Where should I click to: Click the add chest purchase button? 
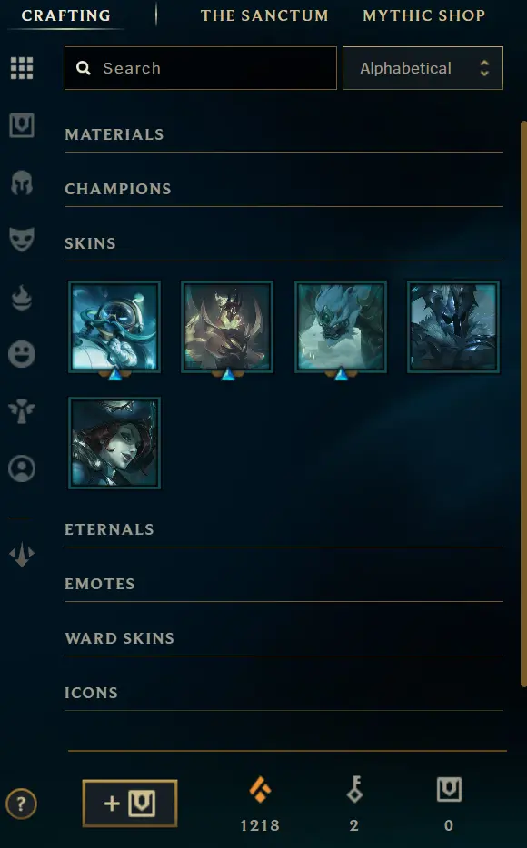coord(130,804)
